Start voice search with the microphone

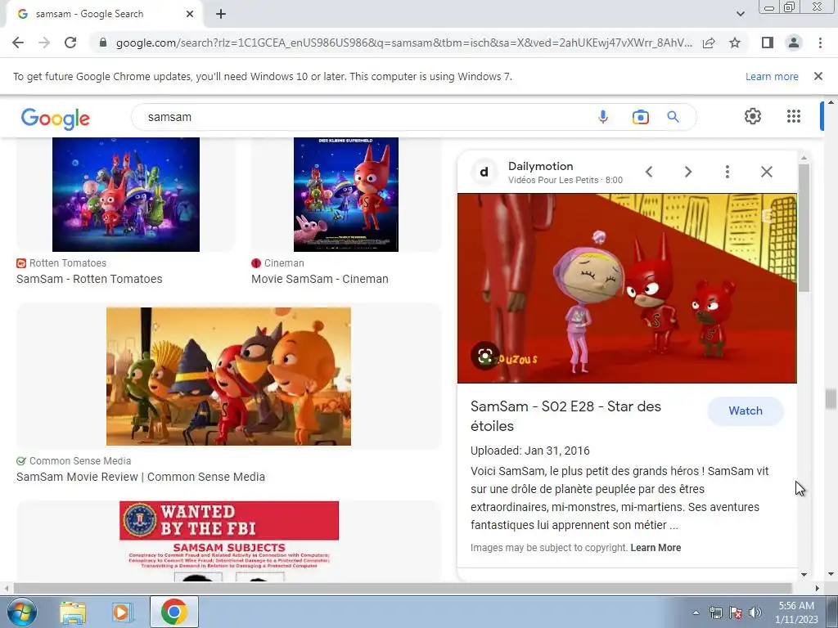pyautogui.click(x=603, y=117)
